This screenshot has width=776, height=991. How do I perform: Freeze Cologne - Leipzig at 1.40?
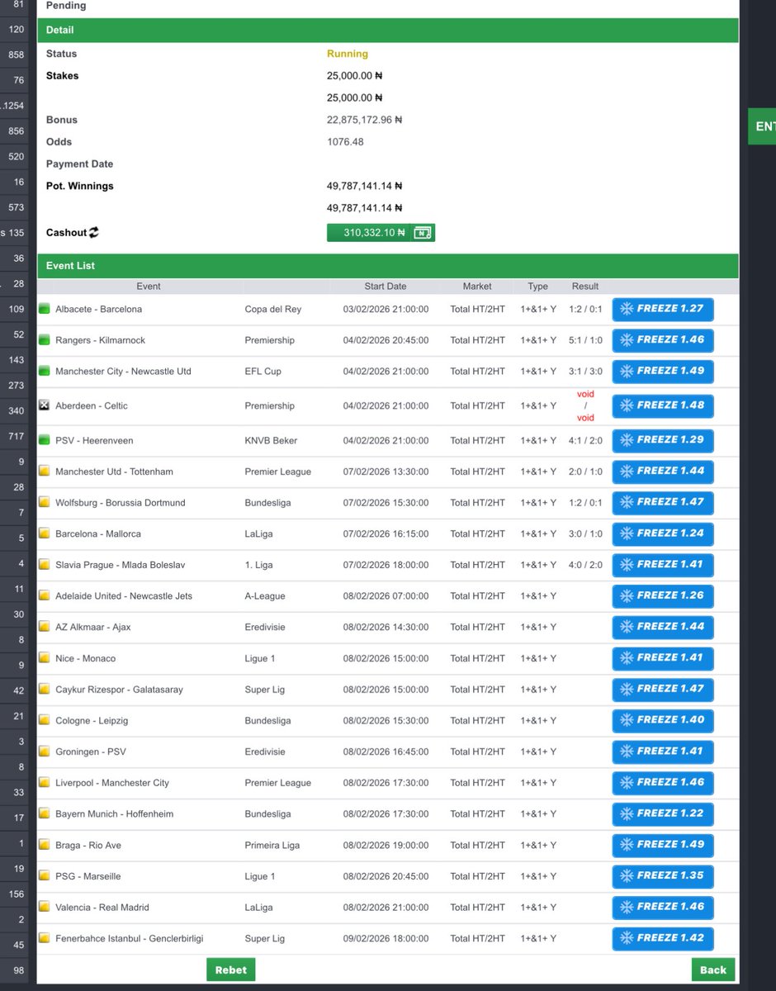[x=663, y=720]
